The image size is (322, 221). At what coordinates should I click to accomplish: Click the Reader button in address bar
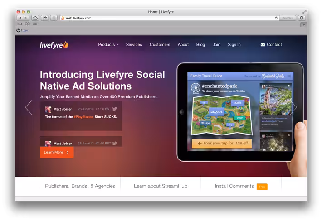click(x=288, y=18)
